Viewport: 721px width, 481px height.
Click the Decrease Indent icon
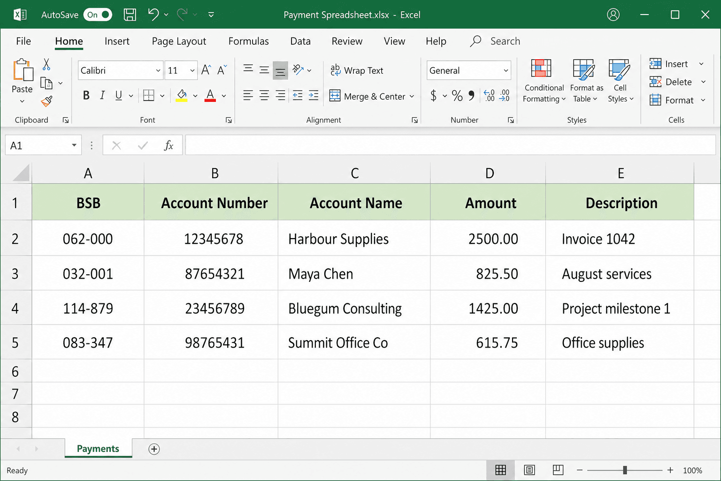click(298, 96)
